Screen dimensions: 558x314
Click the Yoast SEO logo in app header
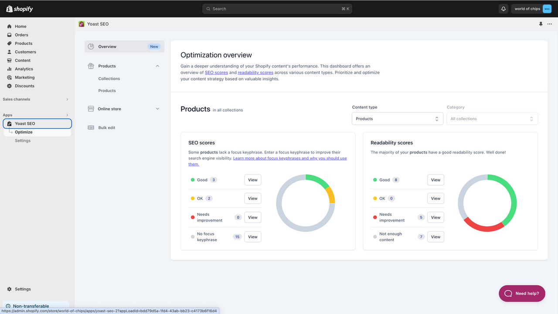82,24
